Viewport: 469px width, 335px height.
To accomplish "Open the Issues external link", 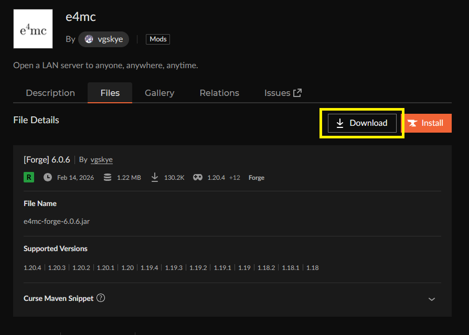I will point(278,93).
